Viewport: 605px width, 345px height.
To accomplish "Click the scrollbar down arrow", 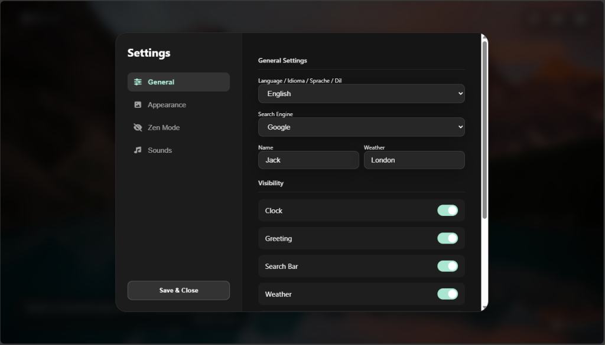I will [484, 307].
